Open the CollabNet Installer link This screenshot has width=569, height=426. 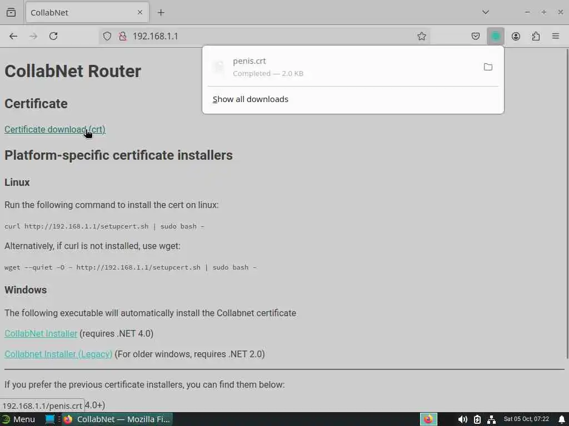[x=41, y=333]
